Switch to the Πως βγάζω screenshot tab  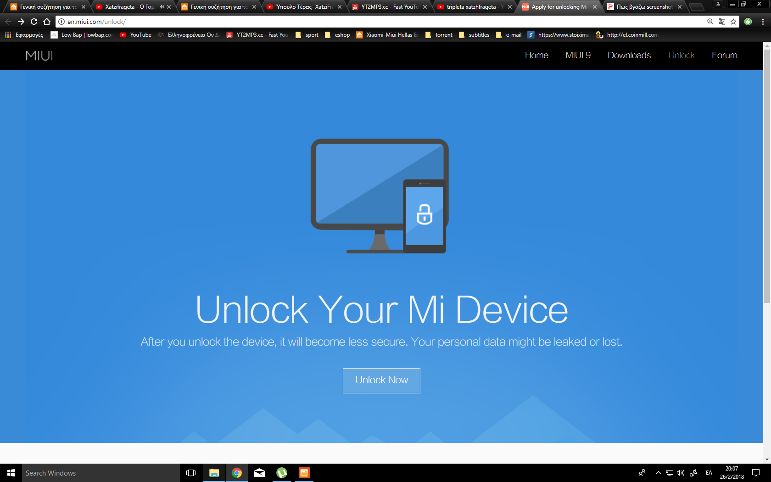pos(644,7)
